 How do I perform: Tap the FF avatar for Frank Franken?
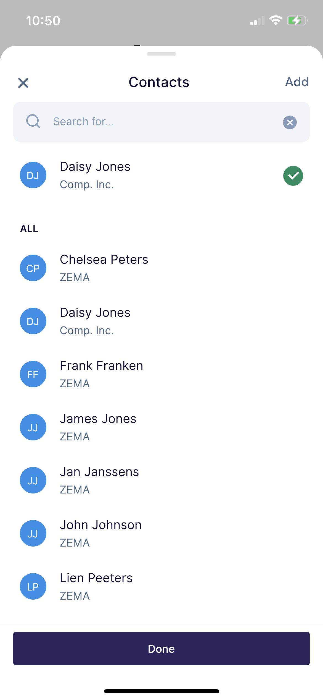[x=33, y=374]
